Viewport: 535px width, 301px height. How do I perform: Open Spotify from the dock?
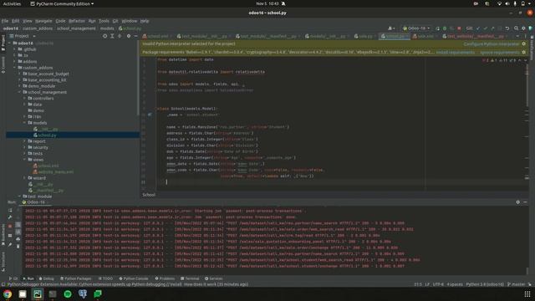click(68, 294)
